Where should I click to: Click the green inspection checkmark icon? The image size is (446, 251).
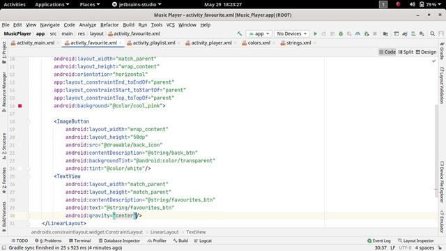coord(433,61)
